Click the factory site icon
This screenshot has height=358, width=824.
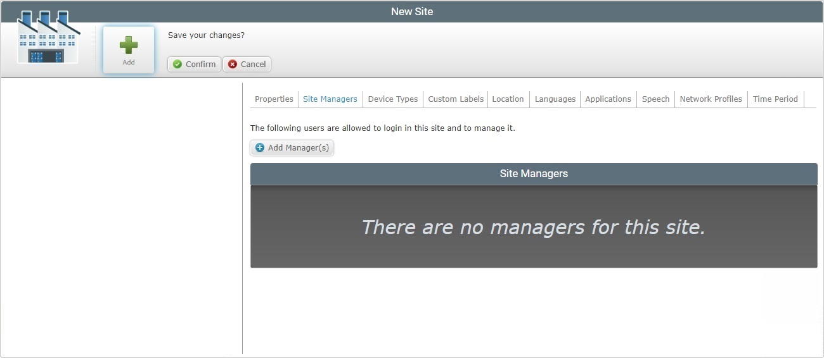tap(49, 37)
